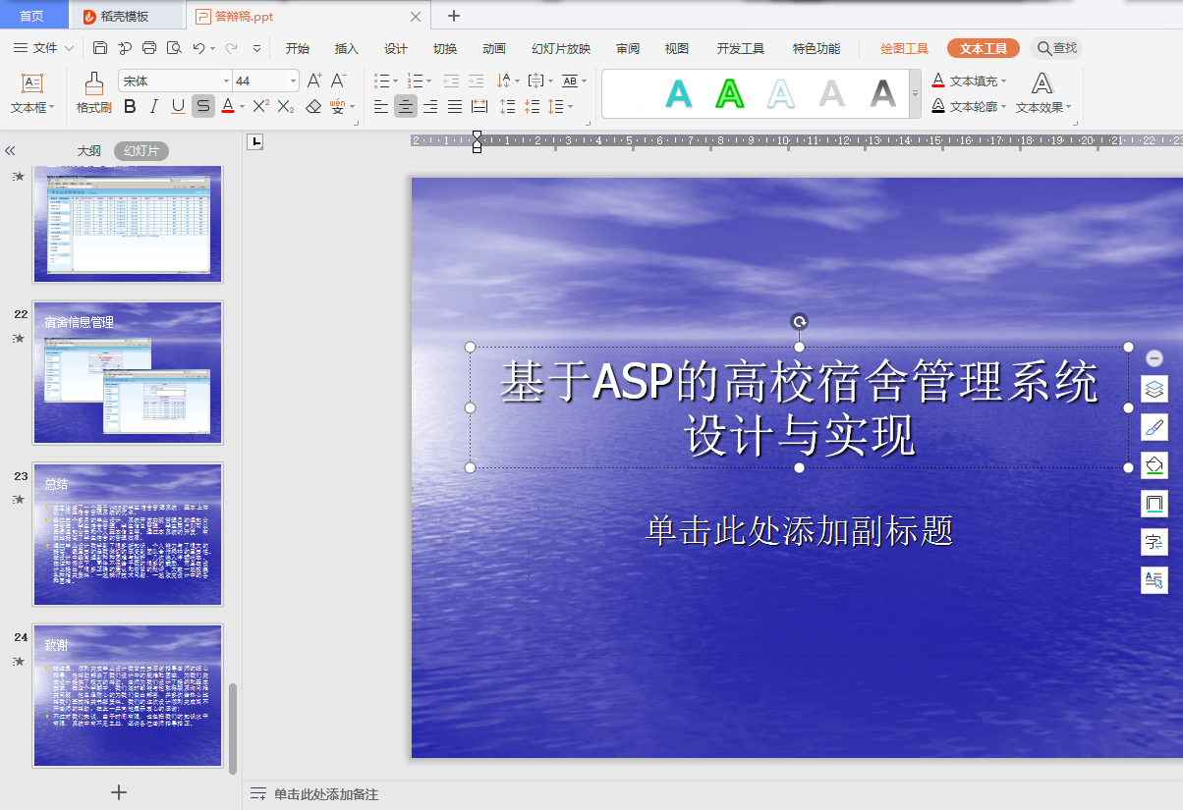This screenshot has height=810, width=1183.
Task: Toggle bold formatting
Action: coord(129,106)
